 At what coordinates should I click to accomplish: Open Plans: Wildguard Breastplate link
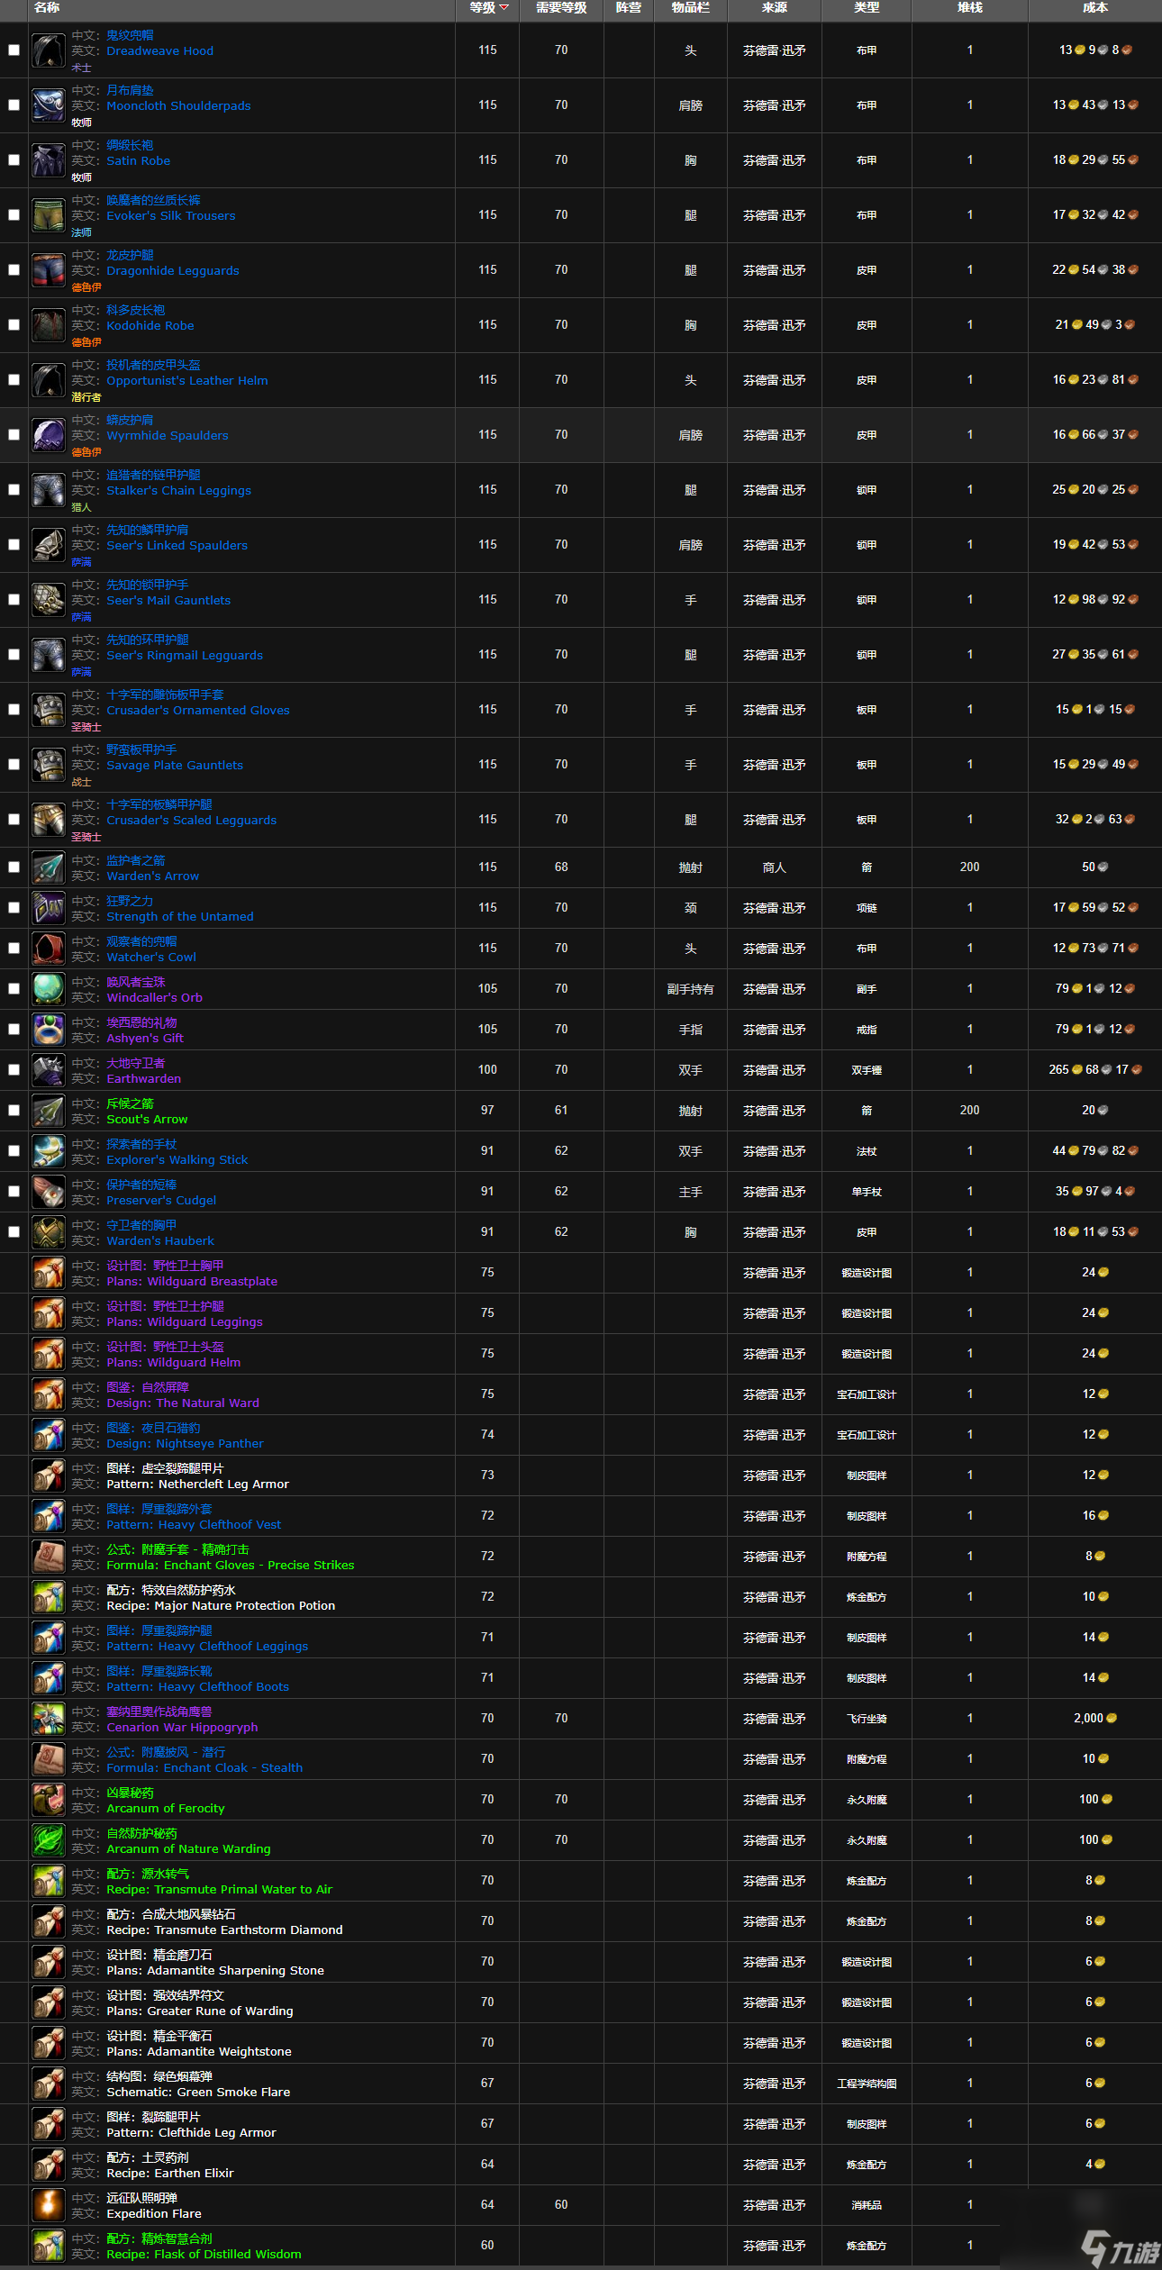[x=192, y=1282]
